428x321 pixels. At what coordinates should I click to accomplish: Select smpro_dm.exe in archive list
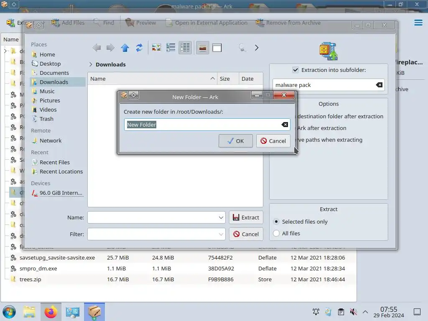coord(38,269)
